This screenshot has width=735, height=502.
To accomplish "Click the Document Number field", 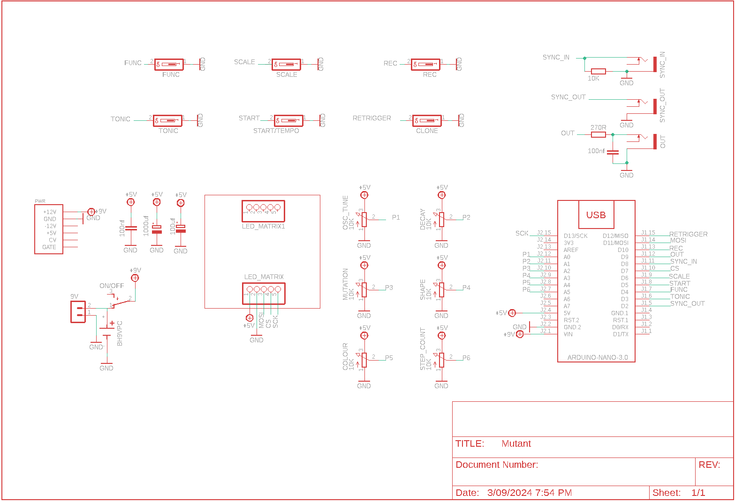I will (x=574, y=472).
